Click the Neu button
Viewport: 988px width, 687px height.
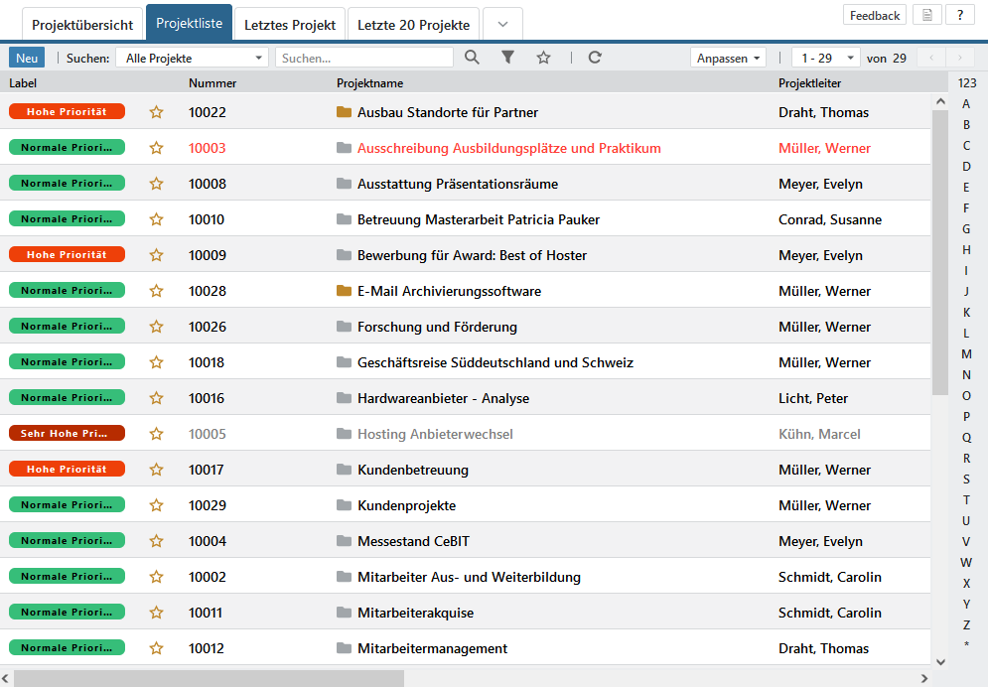coord(27,58)
